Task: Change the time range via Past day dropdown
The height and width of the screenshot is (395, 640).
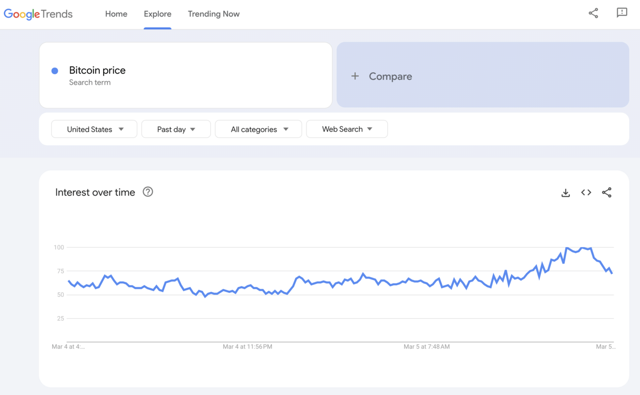Action: point(176,129)
